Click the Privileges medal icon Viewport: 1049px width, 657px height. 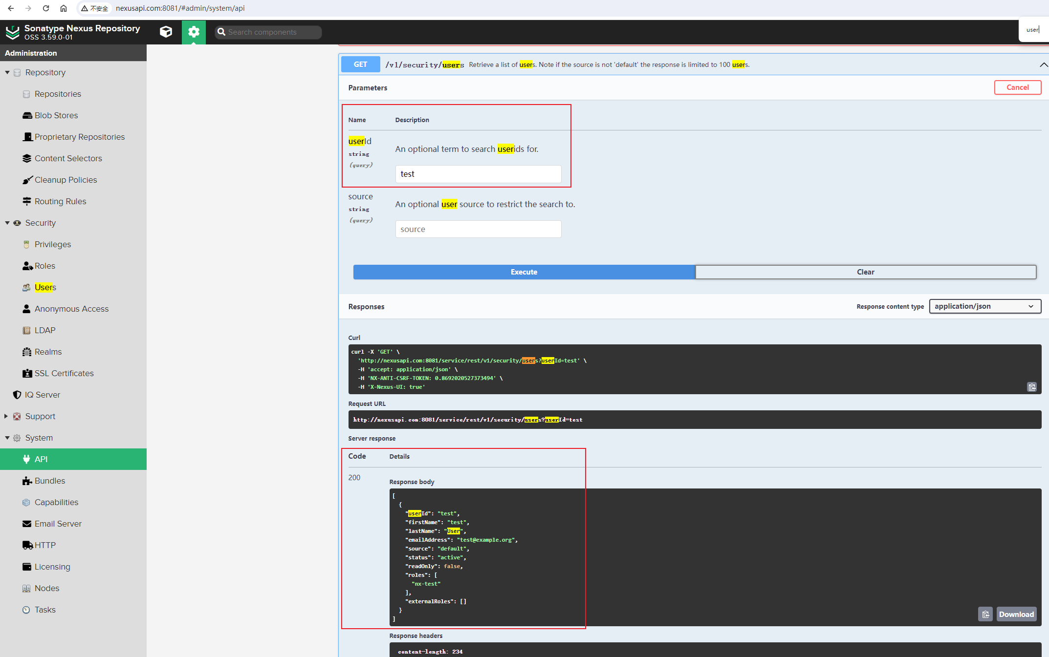[26, 244]
